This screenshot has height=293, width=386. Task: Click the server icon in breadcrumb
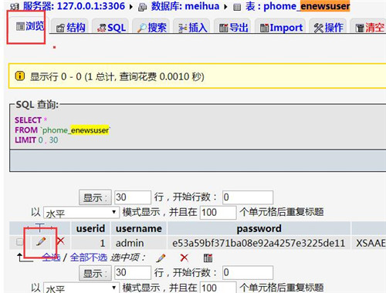click(x=15, y=6)
